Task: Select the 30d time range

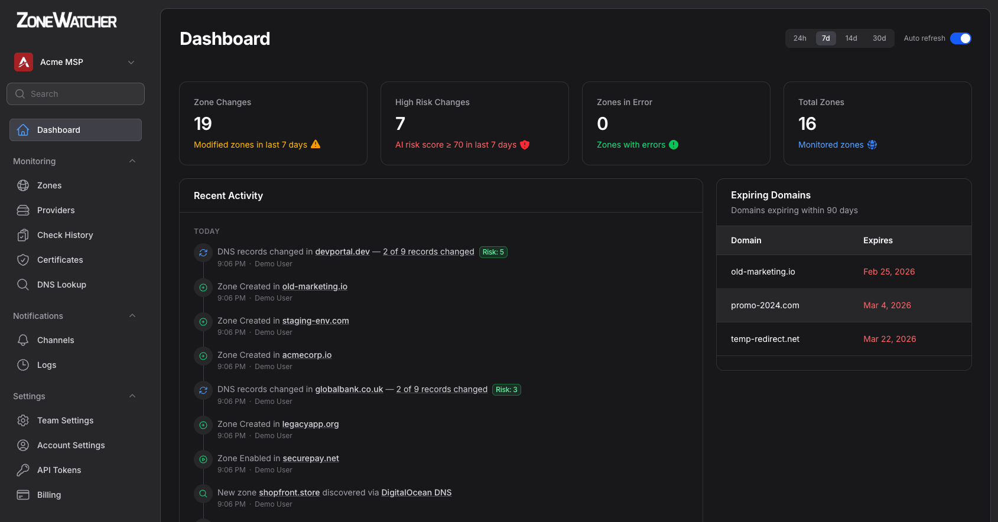Action: [879, 38]
